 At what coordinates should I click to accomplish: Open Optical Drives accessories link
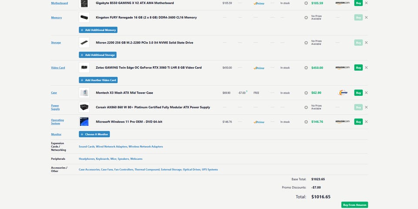click(x=192, y=169)
